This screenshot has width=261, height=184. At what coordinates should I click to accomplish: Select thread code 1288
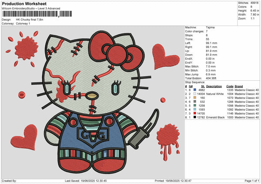(x=230, y=102)
